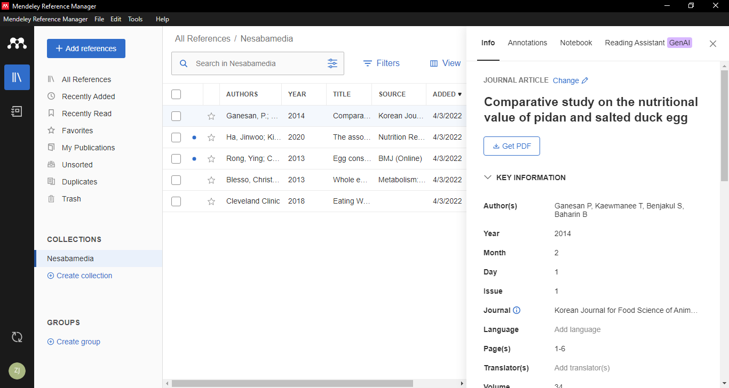Open the Tools menu

click(x=135, y=19)
